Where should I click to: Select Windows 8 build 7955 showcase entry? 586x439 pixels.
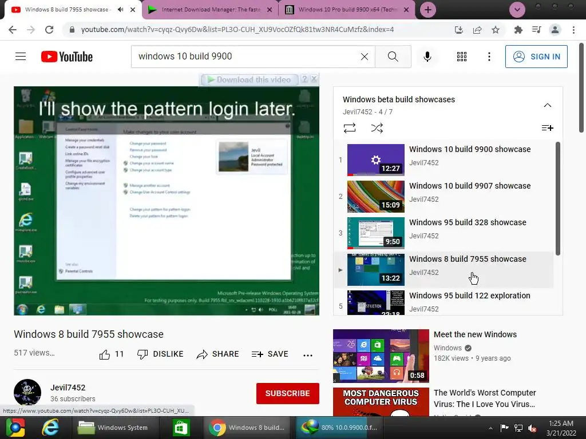coord(444,269)
